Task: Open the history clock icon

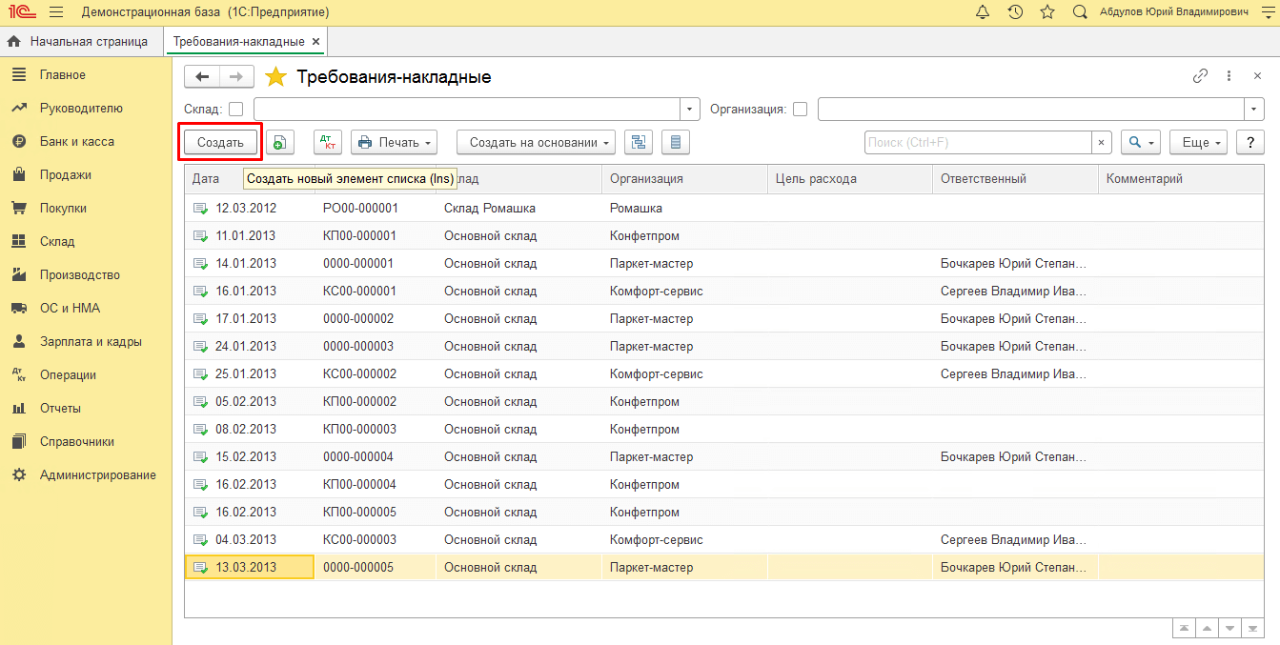Action: (x=1015, y=12)
